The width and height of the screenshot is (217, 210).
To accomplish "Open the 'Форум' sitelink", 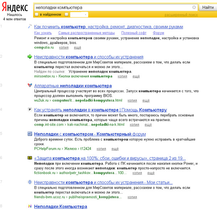I will point(158,33).
